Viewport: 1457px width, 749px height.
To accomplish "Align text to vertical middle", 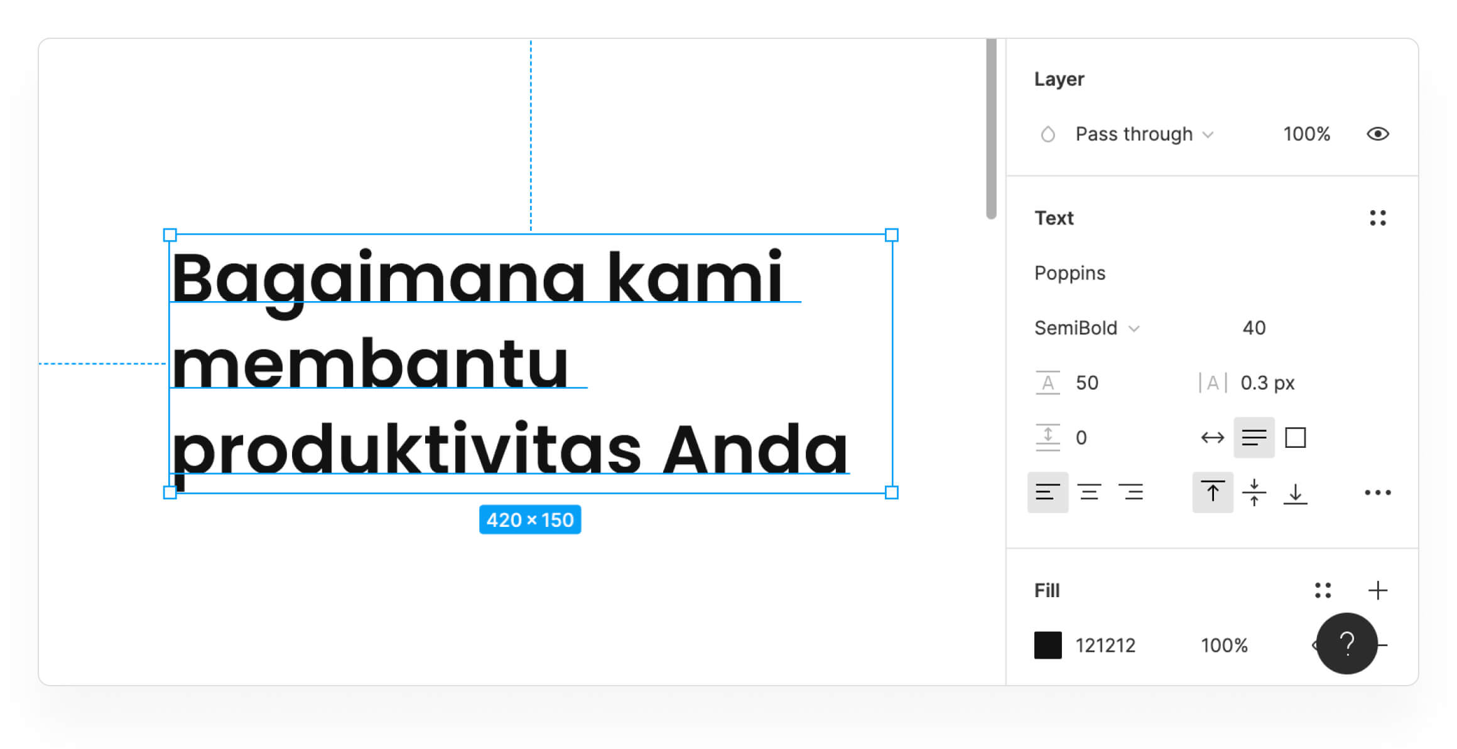I will [1254, 492].
